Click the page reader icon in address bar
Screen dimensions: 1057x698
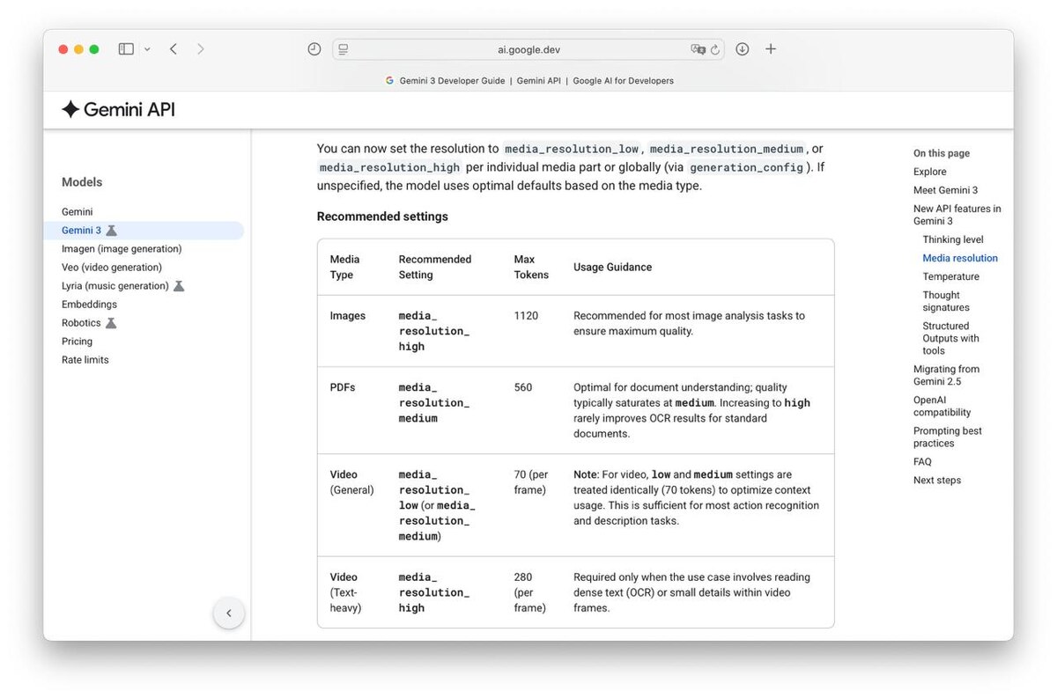344,49
